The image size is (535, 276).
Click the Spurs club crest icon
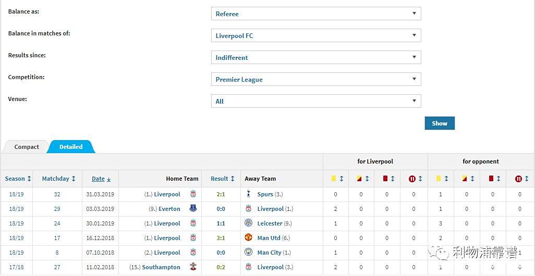[248, 194]
